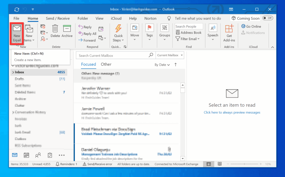Expand the Filter Email dropdown
The height and width of the screenshot is (177, 285).
188,39
